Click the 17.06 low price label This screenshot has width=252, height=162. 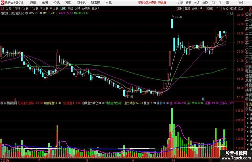pyautogui.click(x=130, y=97)
